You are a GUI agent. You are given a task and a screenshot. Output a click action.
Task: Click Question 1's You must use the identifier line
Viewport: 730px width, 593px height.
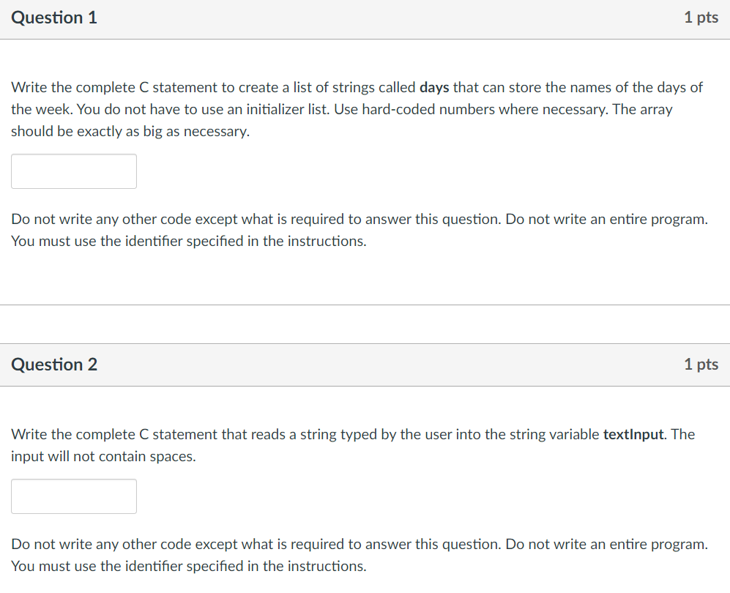click(189, 241)
